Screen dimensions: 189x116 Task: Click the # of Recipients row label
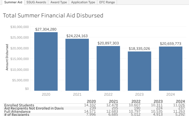pos(17,114)
